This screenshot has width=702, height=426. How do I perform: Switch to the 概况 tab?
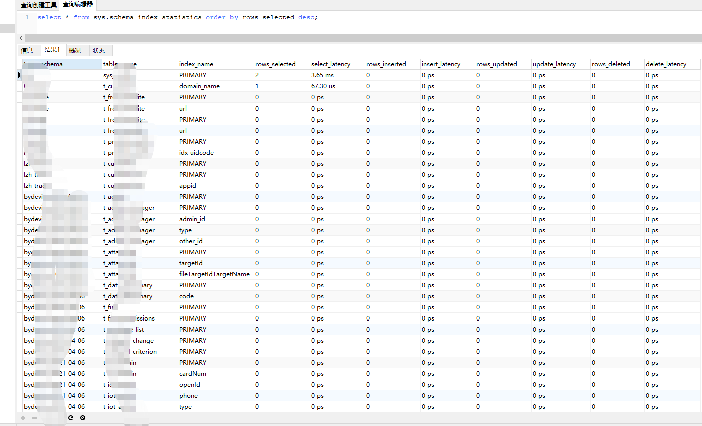[75, 50]
